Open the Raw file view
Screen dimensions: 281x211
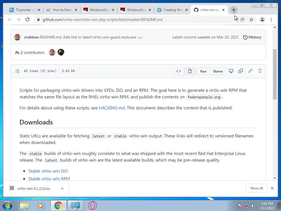pos(203,71)
